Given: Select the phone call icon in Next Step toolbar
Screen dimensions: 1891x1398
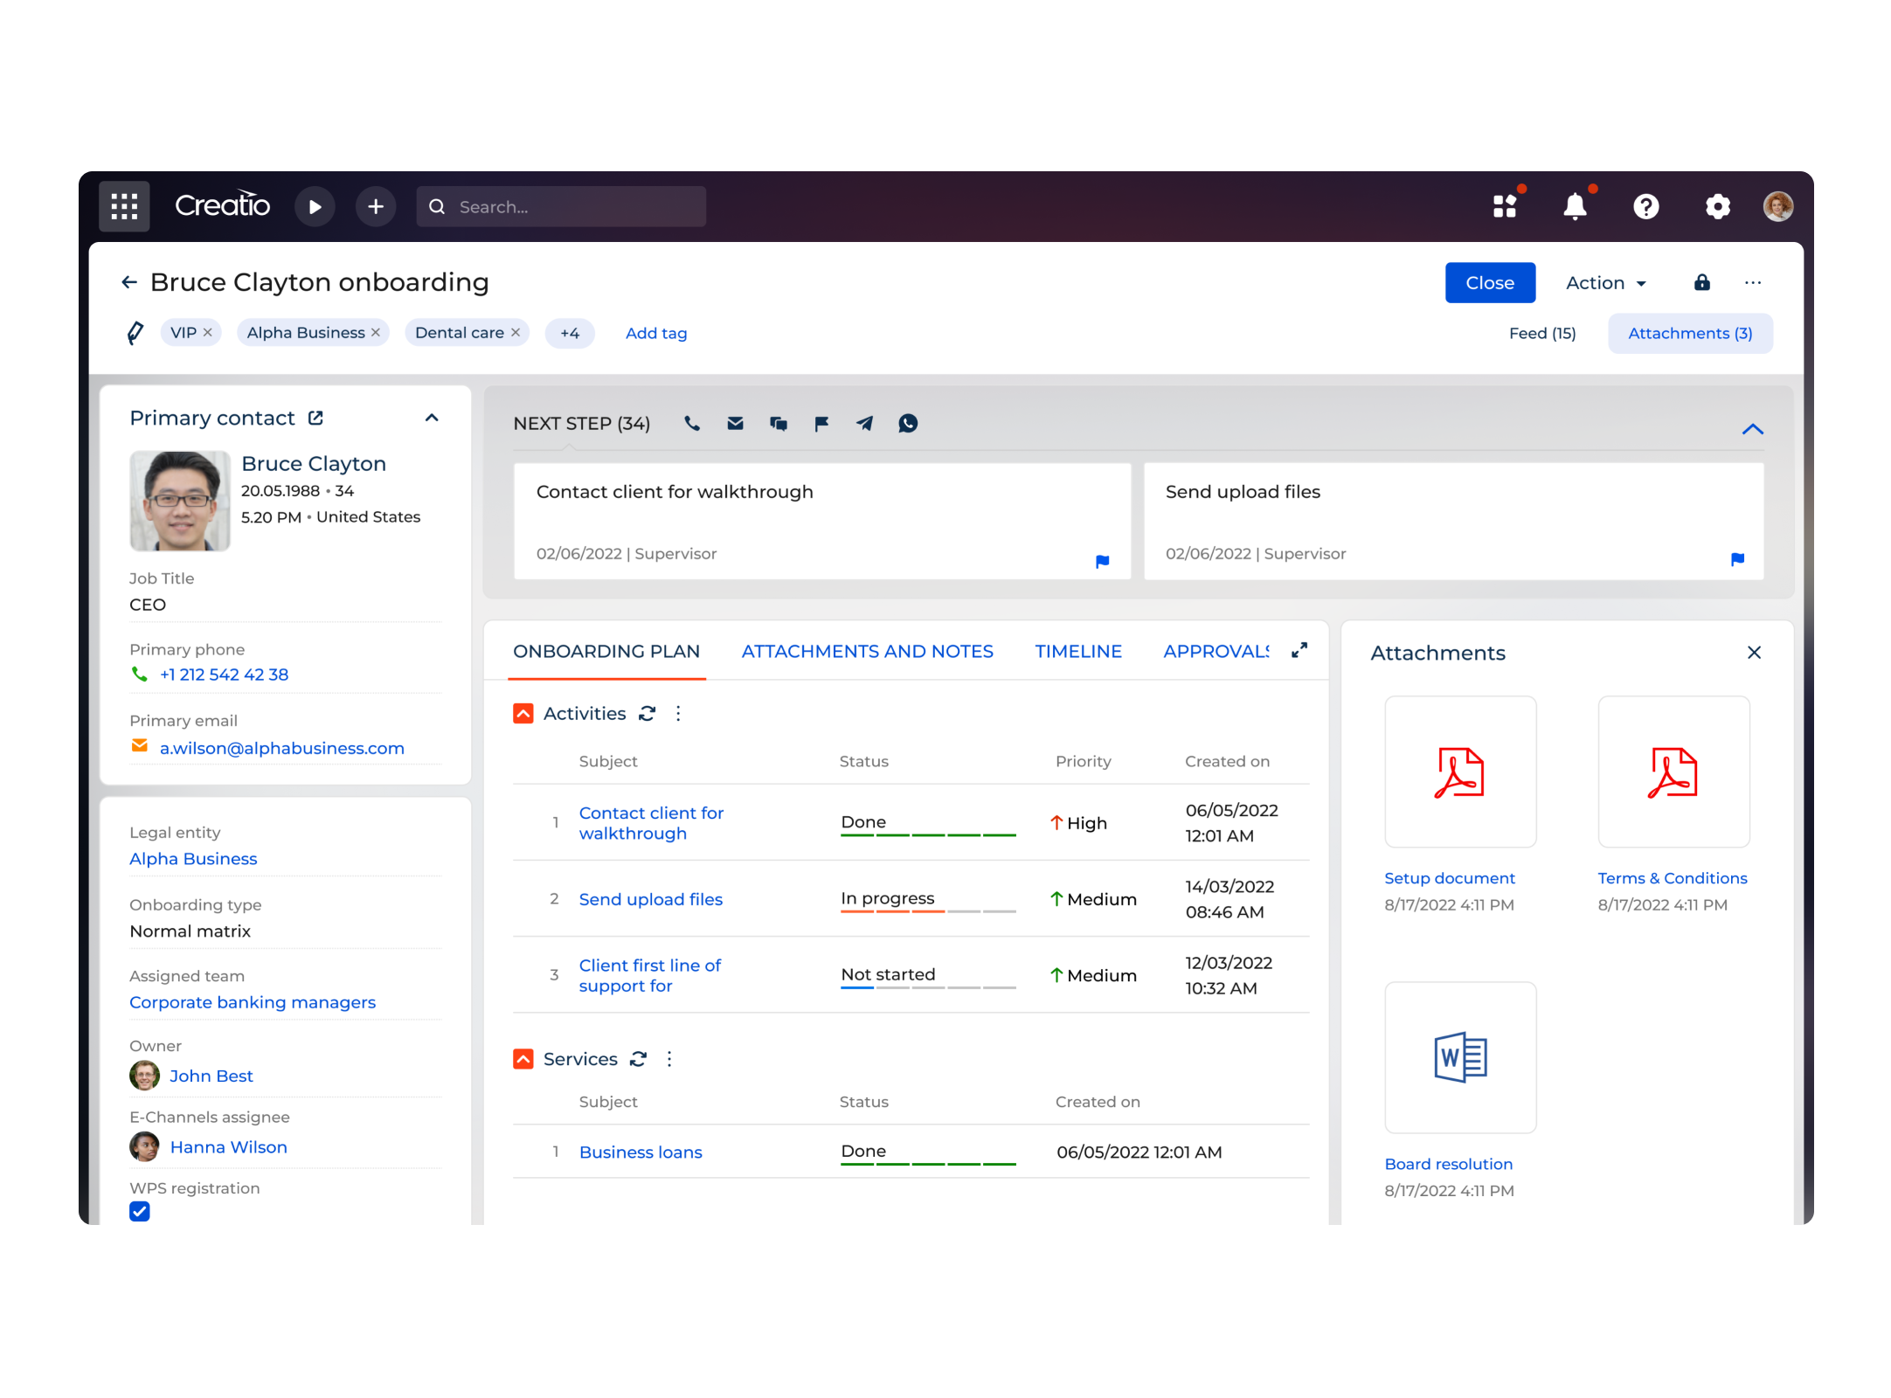Looking at the screenshot, I should [x=692, y=424].
